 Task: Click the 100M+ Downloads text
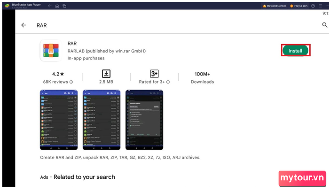pyautogui.click(x=202, y=77)
